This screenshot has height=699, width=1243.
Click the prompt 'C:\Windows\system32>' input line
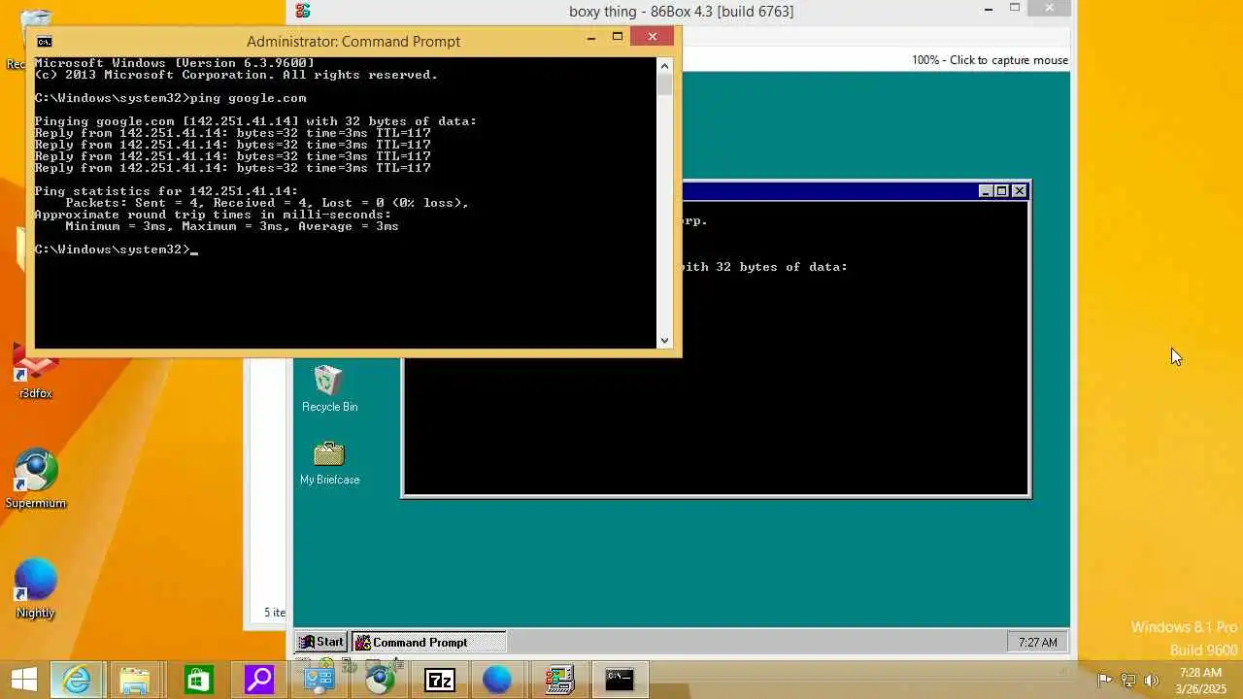tap(116, 250)
